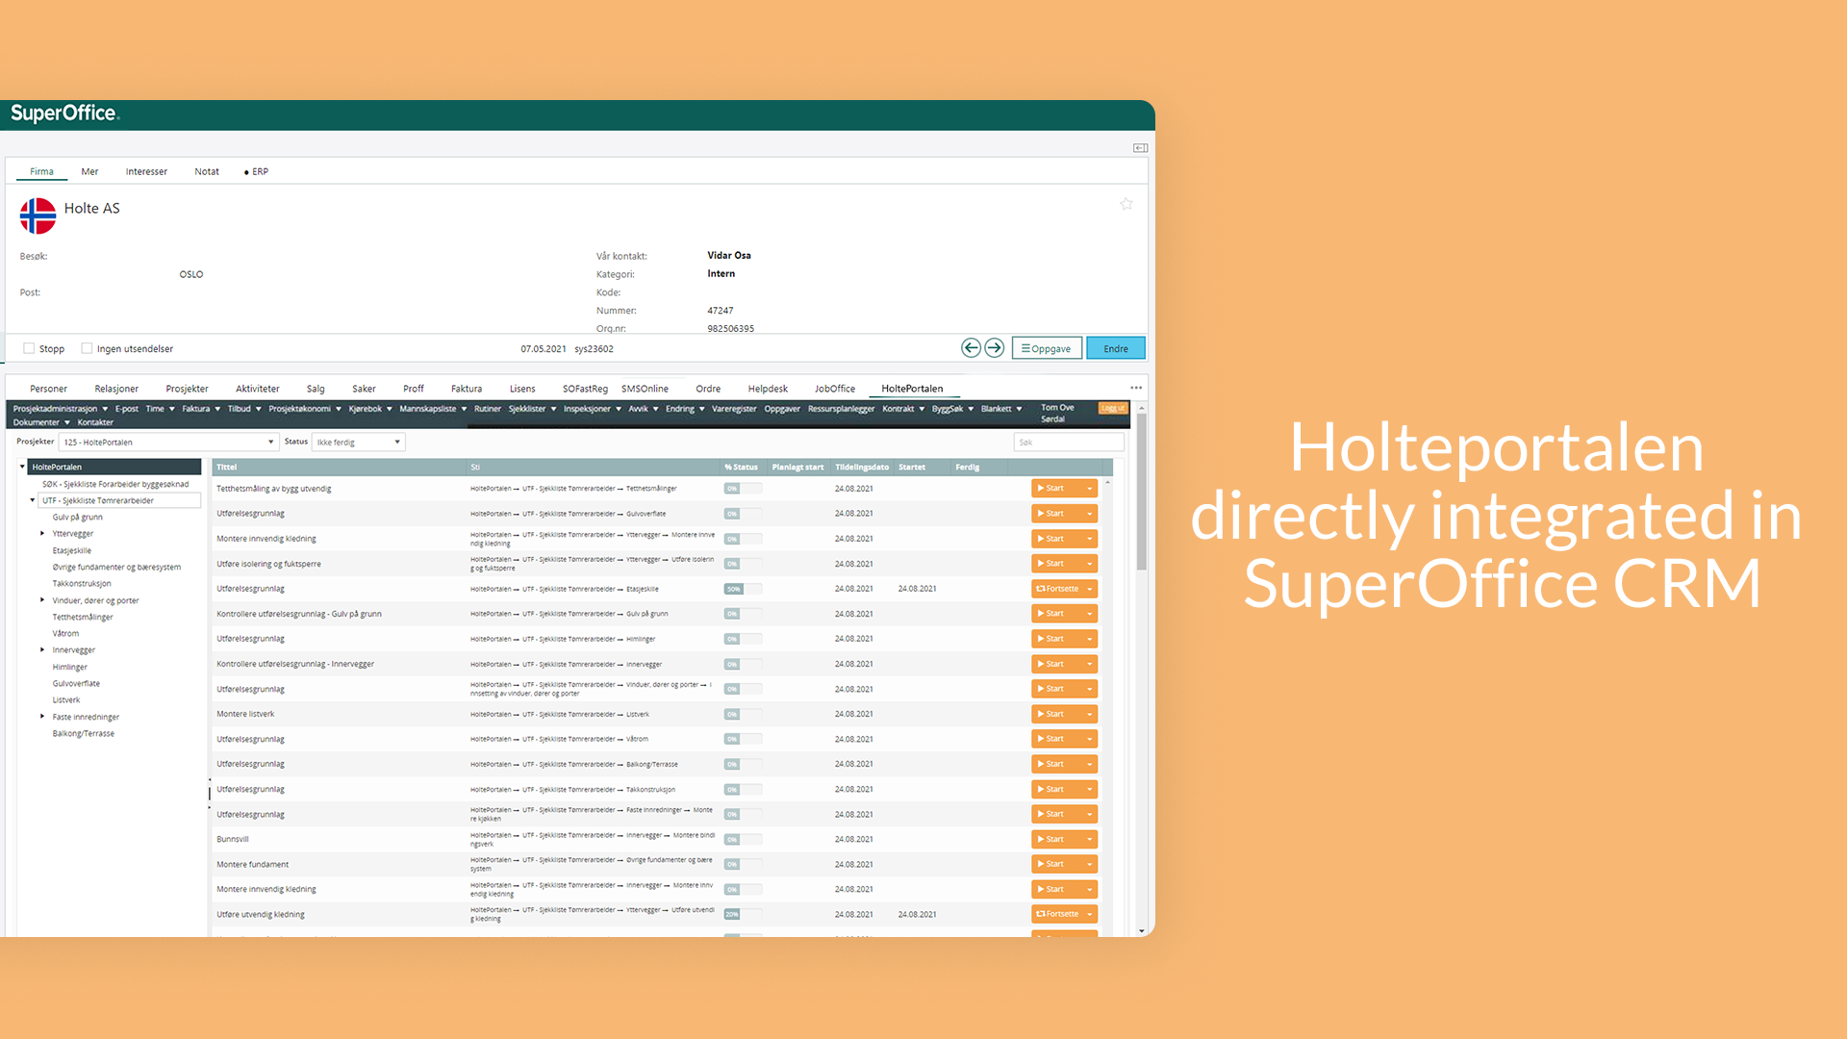Click Start dropdown arrow for Tetthetsmåling av bygg utvendig
Image resolution: width=1847 pixels, height=1039 pixels.
click(x=1089, y=489)
